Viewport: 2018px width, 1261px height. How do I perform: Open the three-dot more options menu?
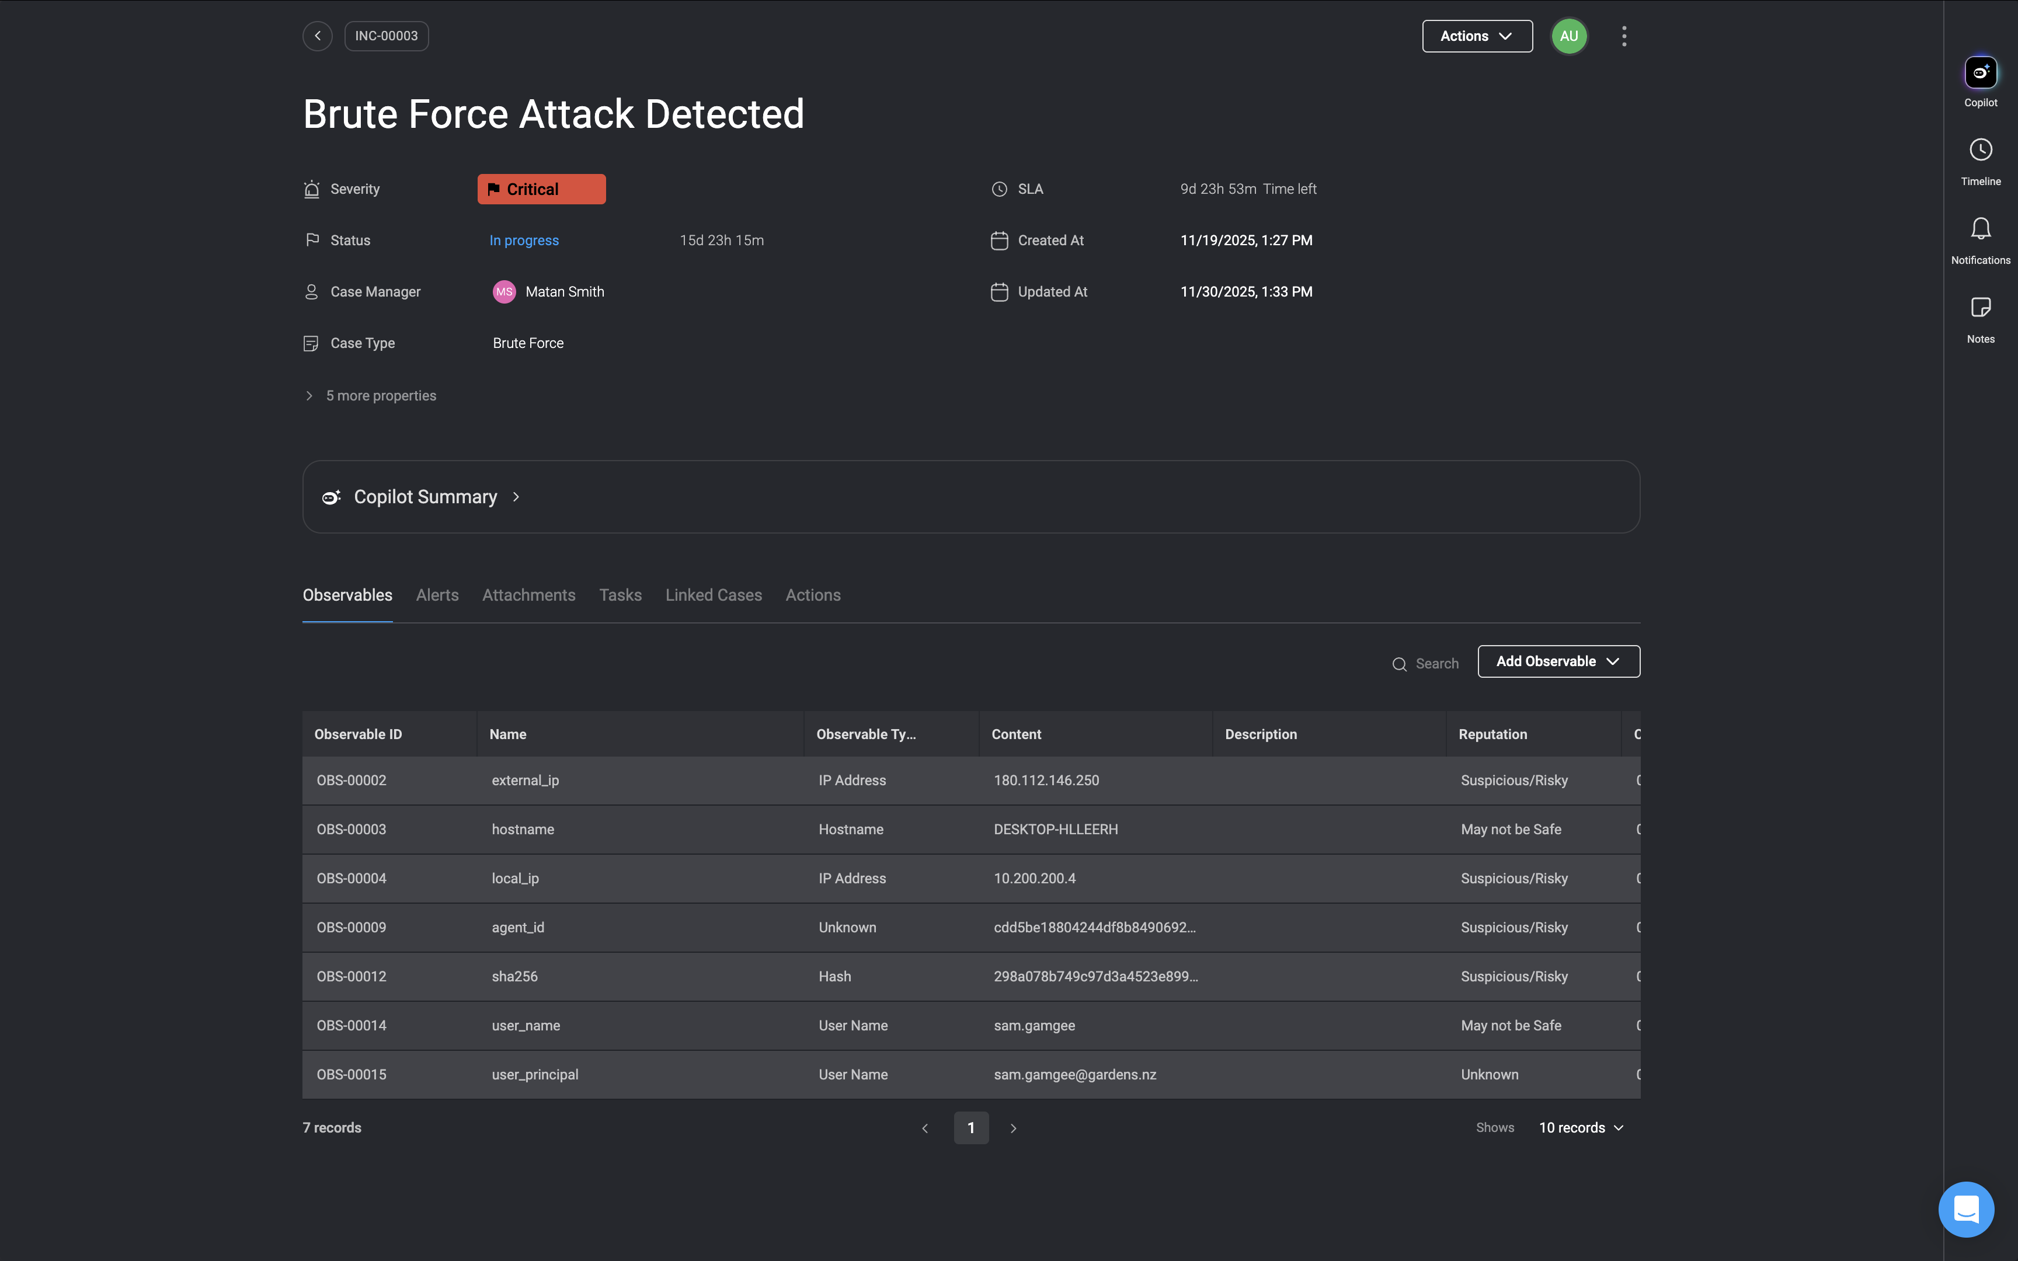point(1624,36)
